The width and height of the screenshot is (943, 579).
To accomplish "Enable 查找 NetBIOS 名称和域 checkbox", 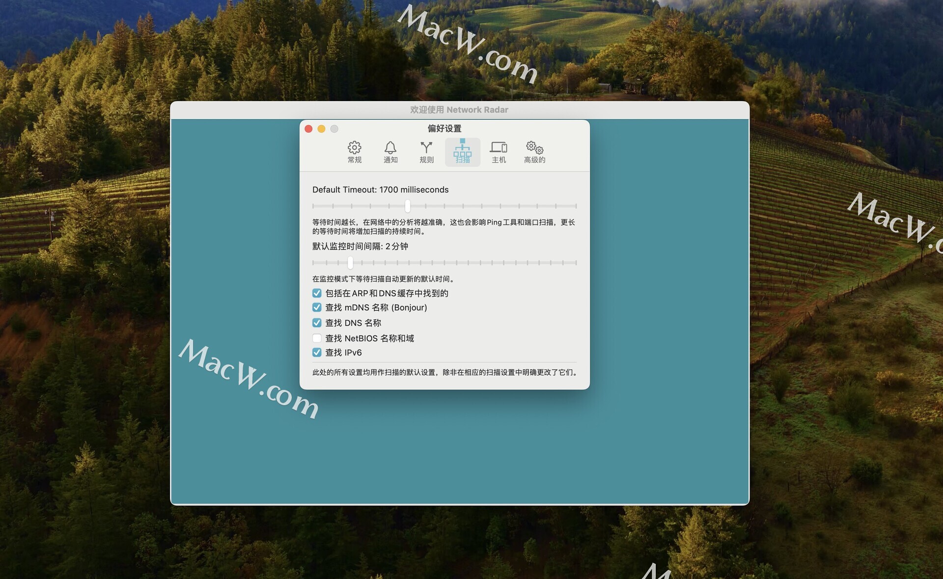I will point(317,338).
